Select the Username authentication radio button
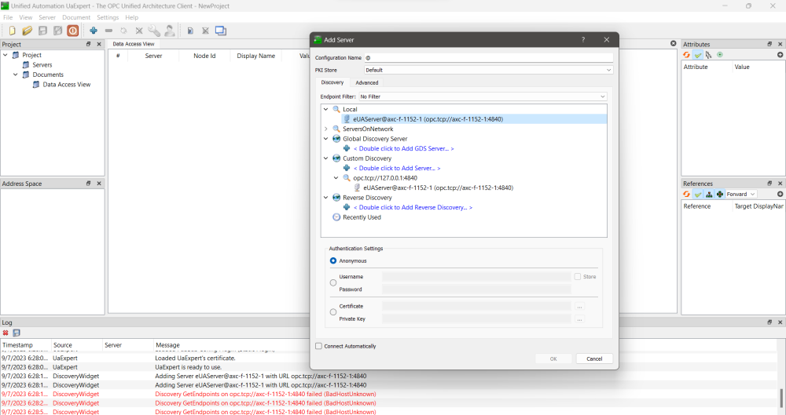Image resolution: width=786 pixels, height=415 pixels. click(333, 282)
